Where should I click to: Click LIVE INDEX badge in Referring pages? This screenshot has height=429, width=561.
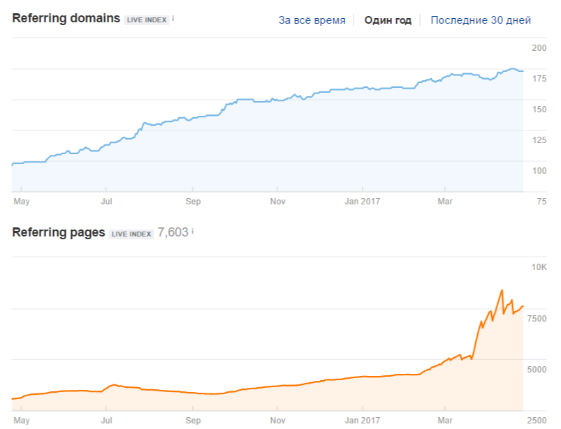(130, 234)
